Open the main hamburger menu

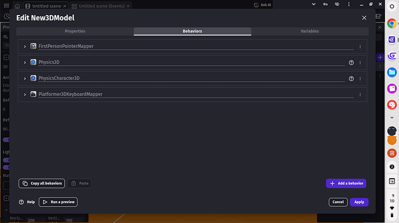pos(6,5)
